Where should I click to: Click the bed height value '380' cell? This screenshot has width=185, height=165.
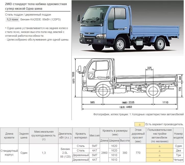(x=125, y=153)
